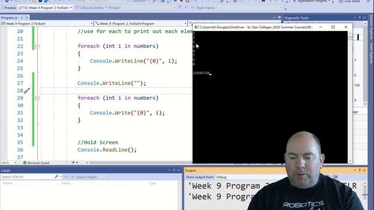
Task: Go to next Locals search result arrow
Action: 72,177
